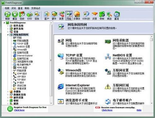Click right panel scrollbar up arrow
This screenshot has width=155, height=118.
[152, 36]
